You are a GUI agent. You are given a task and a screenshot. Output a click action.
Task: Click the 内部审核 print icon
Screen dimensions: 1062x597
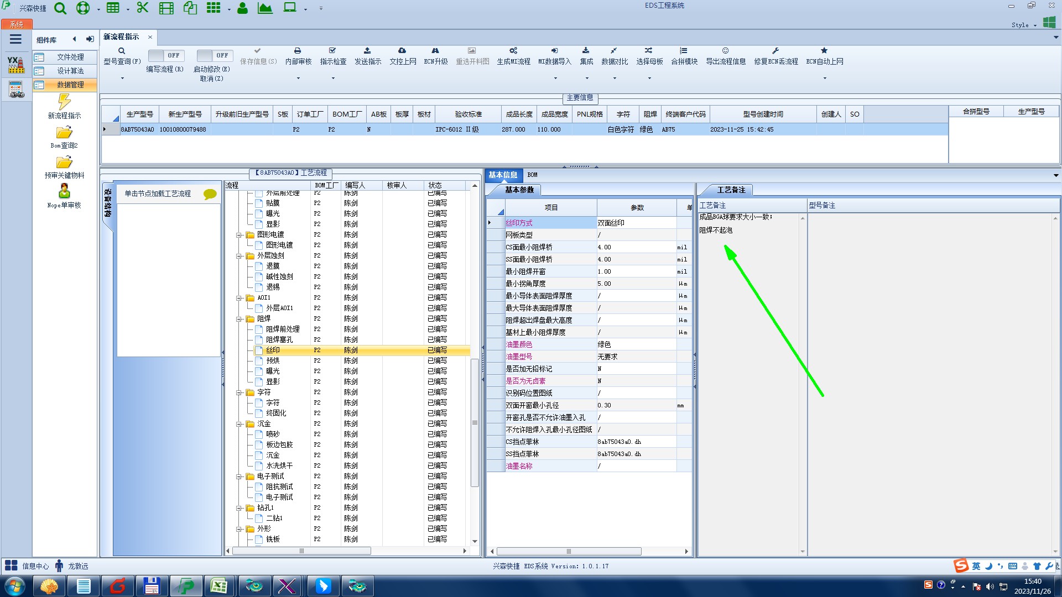click(x=298, y=51)
